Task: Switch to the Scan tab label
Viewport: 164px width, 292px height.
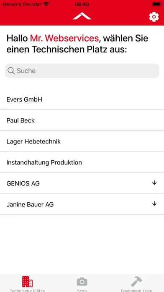Action: 82,290
